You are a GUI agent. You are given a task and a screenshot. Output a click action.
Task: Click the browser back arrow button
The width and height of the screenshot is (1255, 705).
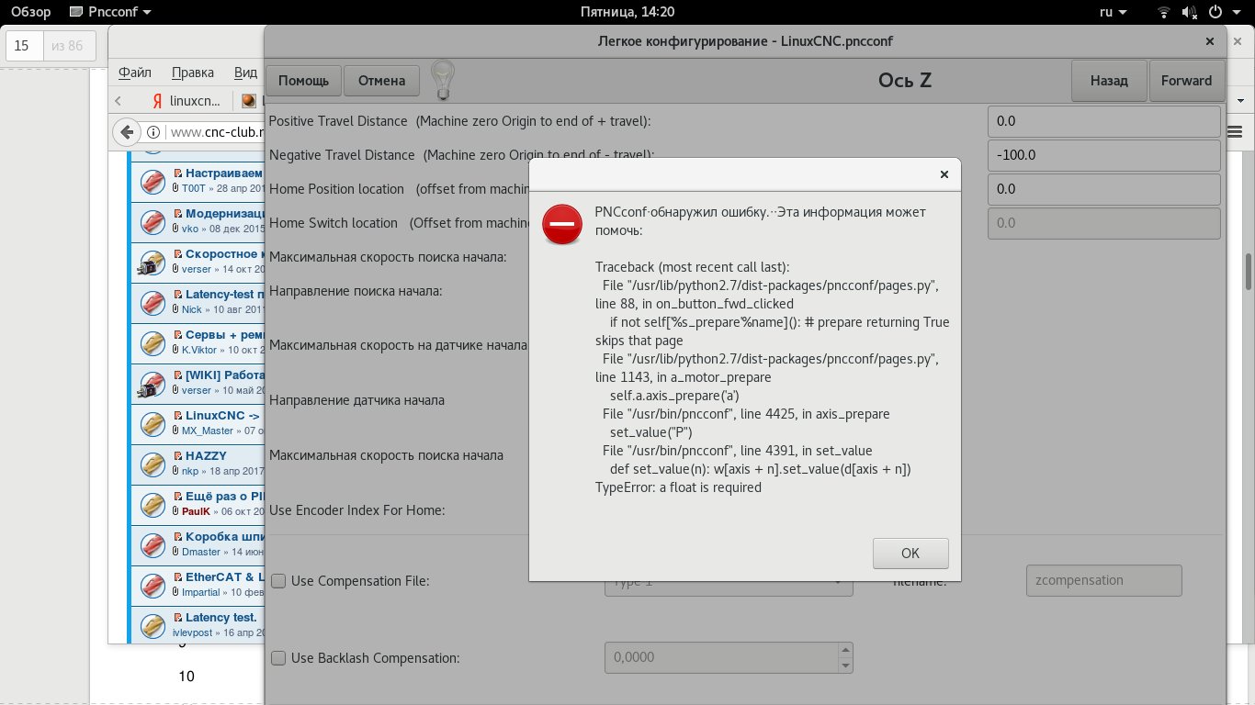[x=128, y=131]
